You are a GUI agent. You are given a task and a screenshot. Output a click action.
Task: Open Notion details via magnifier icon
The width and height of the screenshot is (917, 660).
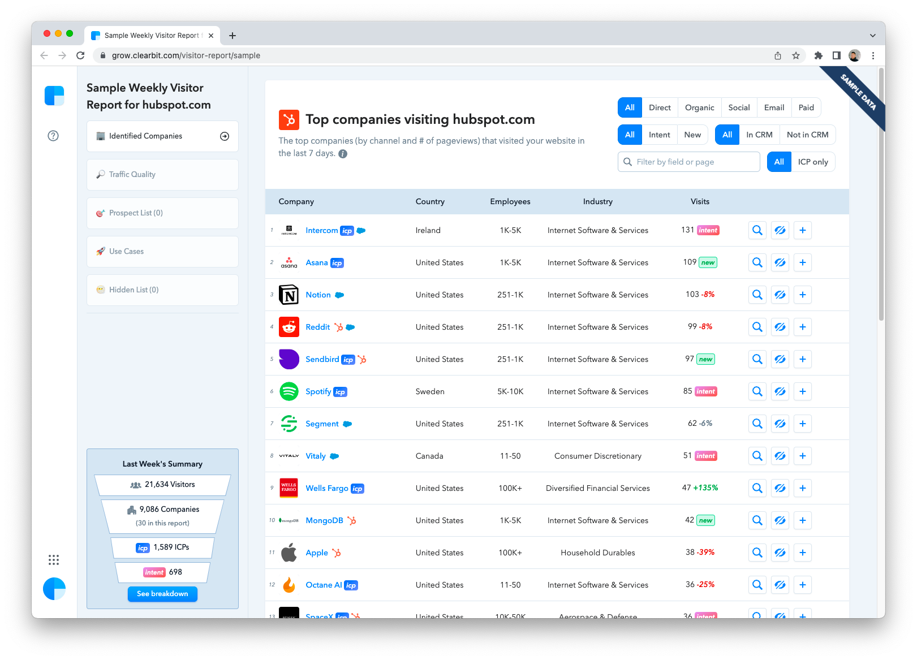[757, 295]
